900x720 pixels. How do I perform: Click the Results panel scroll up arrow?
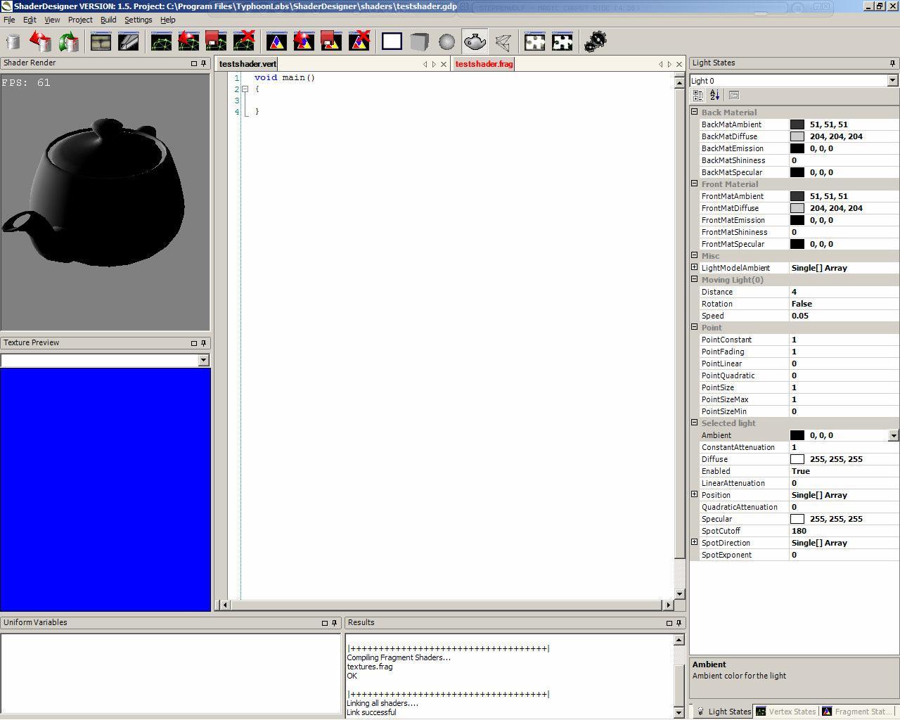(x=679, y=640)
